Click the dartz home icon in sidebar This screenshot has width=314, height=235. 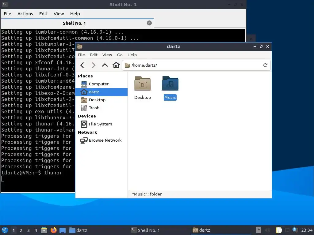pyautogui.click(x=84, y=92)
